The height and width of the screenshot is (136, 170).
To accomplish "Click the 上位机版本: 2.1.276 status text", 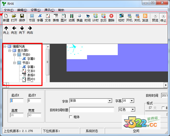I will coord(18,131).
